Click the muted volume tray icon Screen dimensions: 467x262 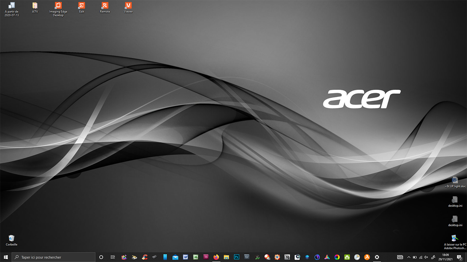(x=426, y=257)
